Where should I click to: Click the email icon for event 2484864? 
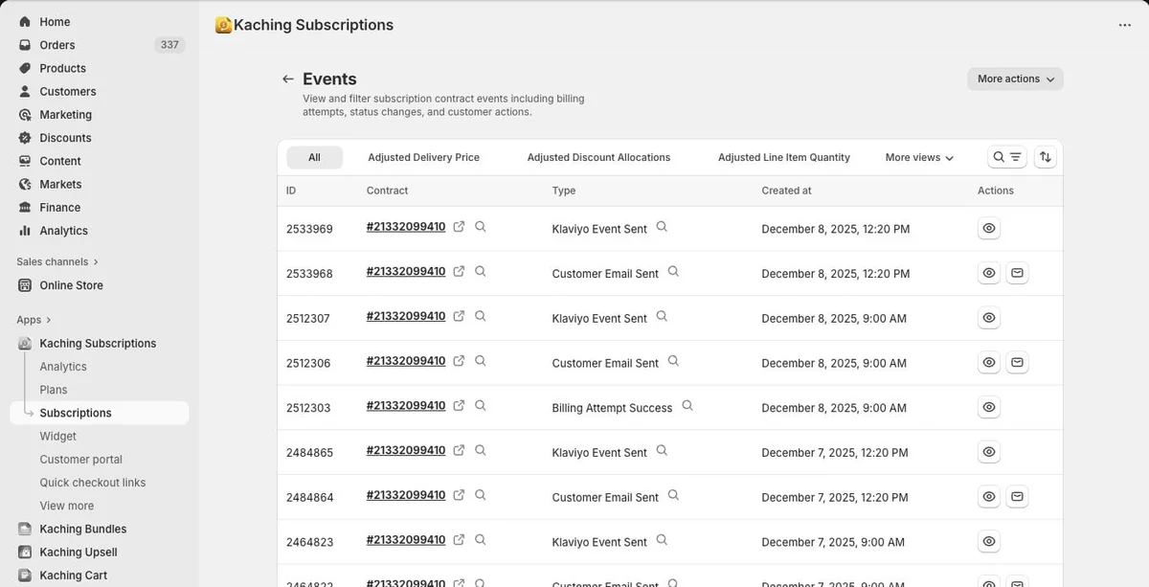click(1017, 497)
